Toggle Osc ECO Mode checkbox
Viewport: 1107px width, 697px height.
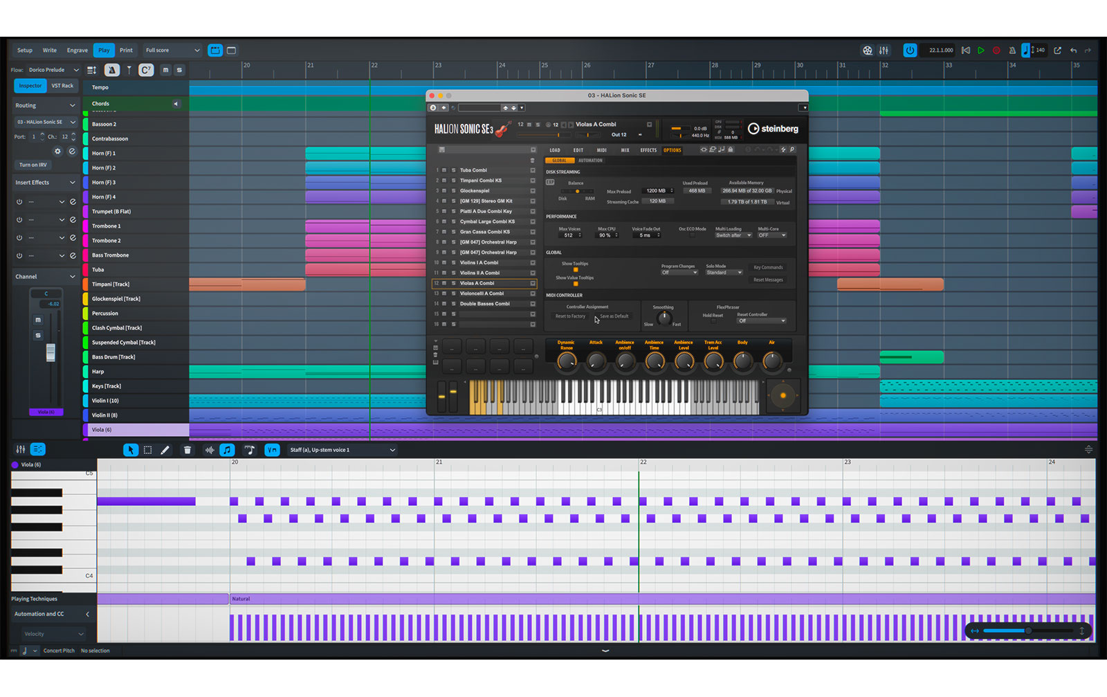[x=692, y=235]
